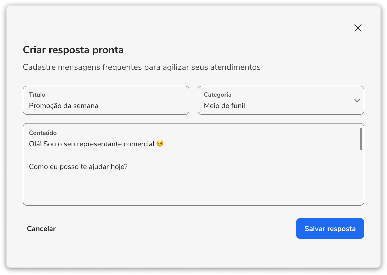Focus the Título input field

tap(106, 100)
